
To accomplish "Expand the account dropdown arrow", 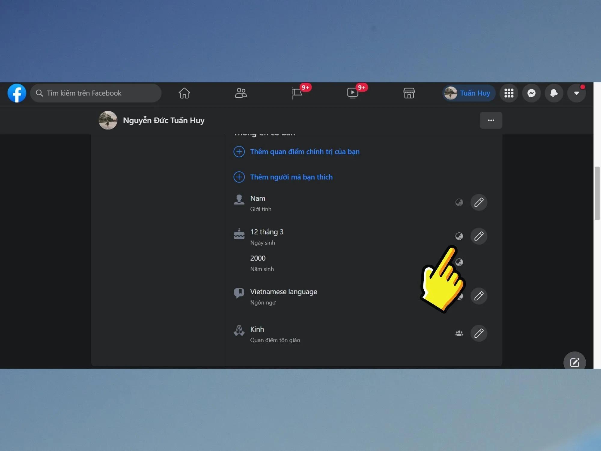I will coord(576,93).
